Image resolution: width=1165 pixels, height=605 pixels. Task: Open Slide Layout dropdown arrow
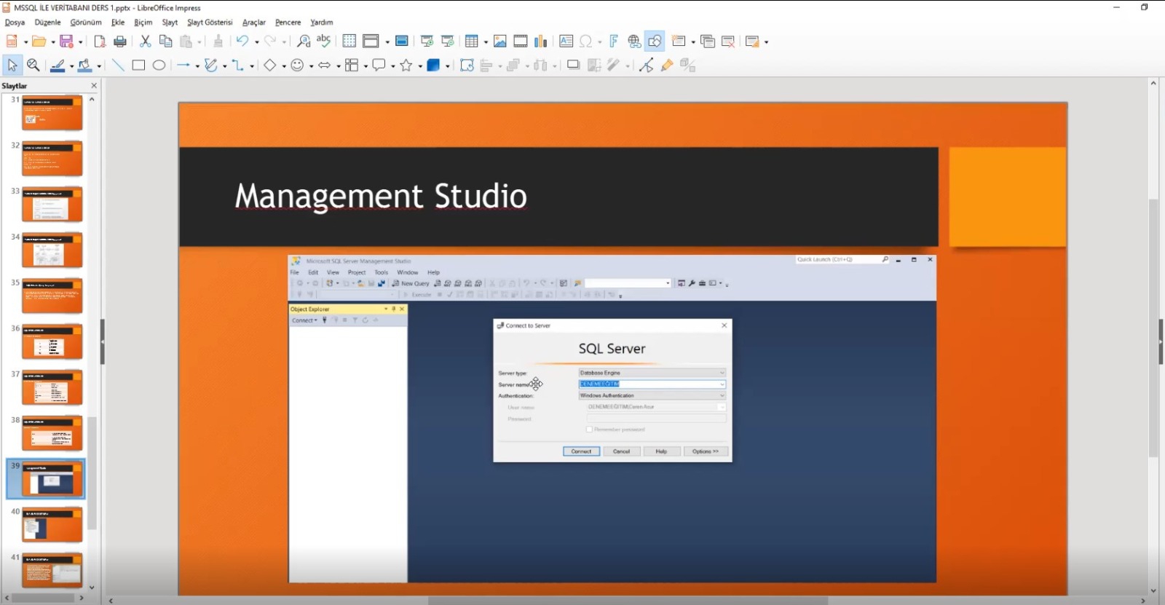coord(766,42)
